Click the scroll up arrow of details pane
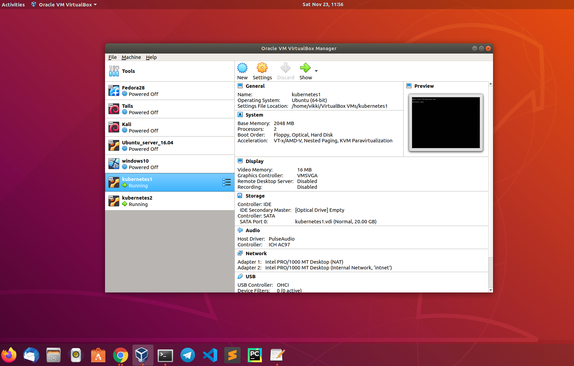574x366 pixels. [490, 84]
